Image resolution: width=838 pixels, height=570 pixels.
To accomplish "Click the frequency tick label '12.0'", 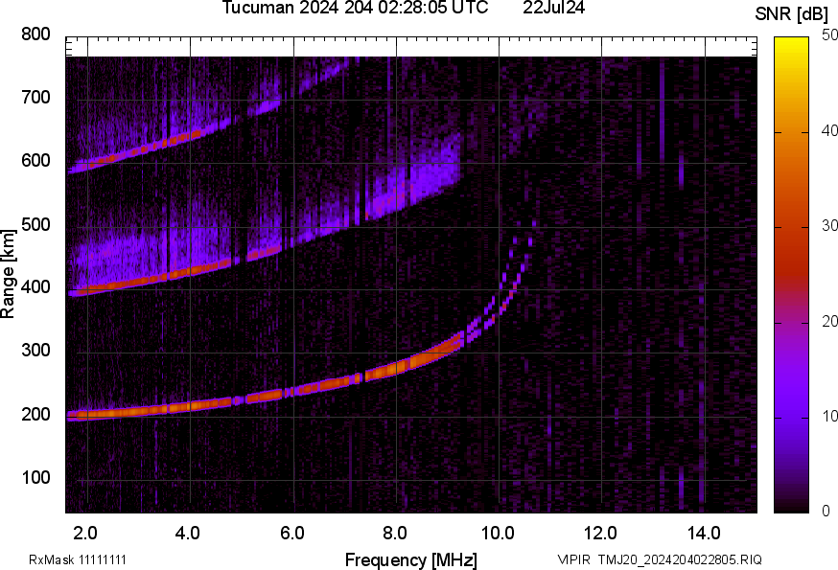I will point(601,534).
